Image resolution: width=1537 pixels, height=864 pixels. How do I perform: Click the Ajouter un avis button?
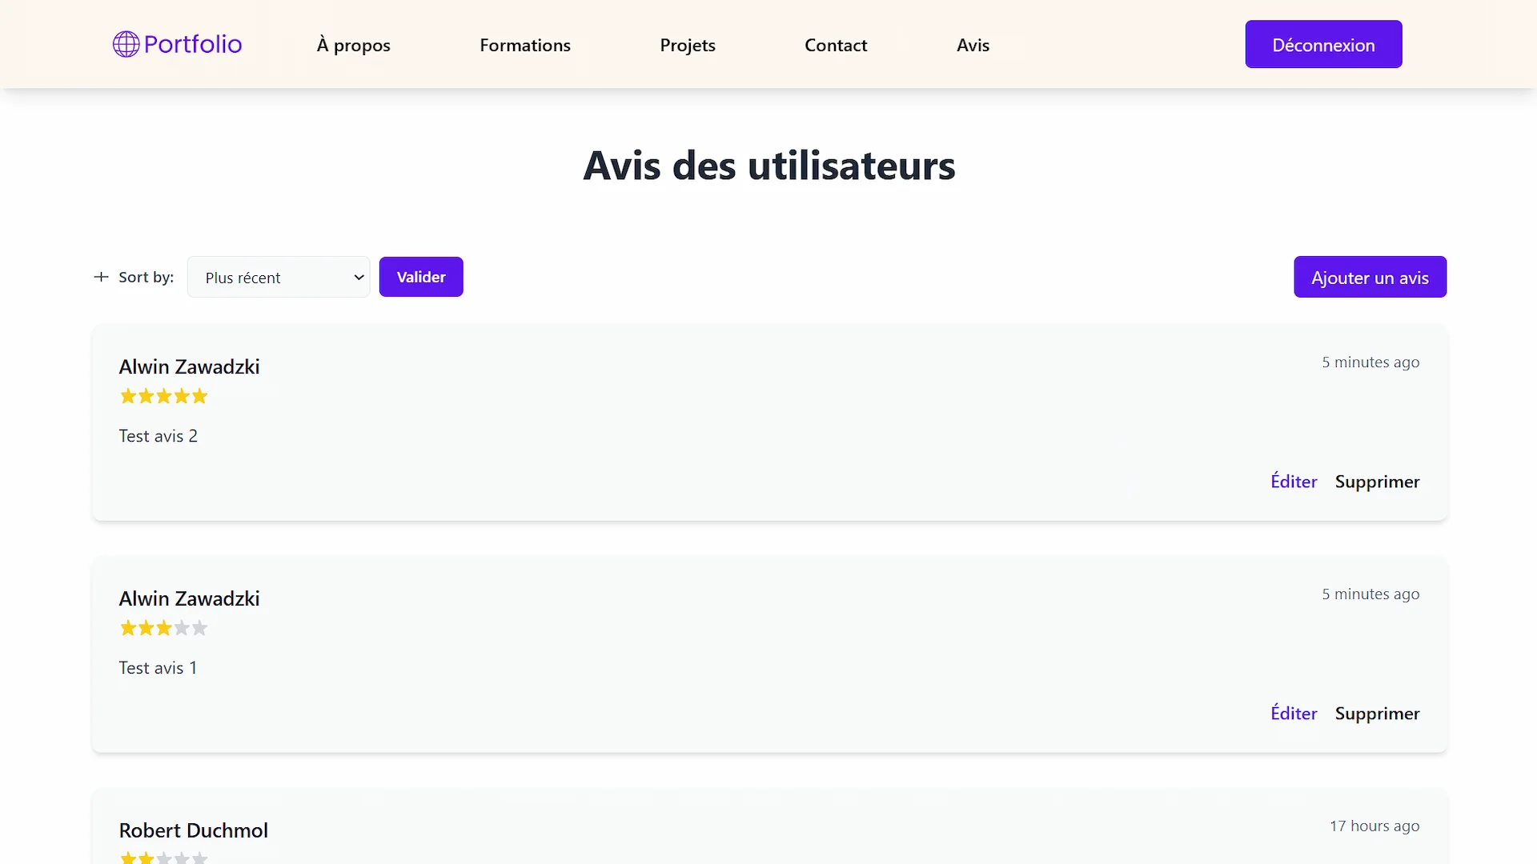tap(1370, 277)
